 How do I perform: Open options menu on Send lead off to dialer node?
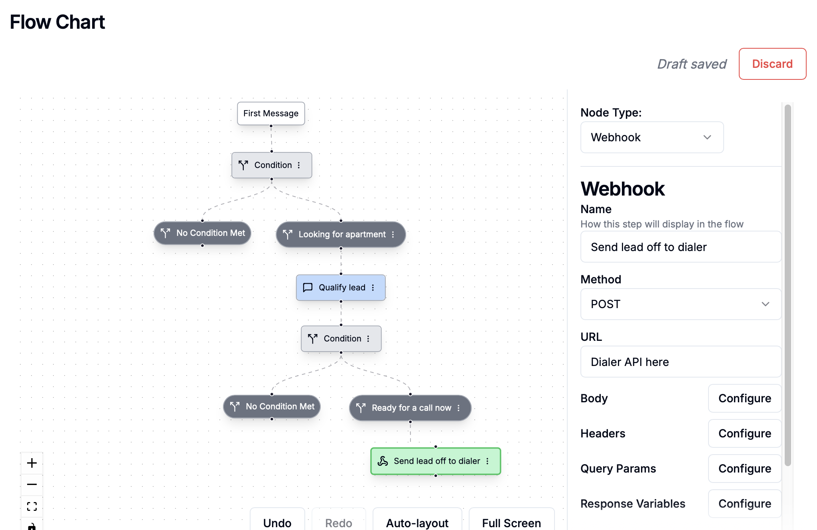point(487,461)
